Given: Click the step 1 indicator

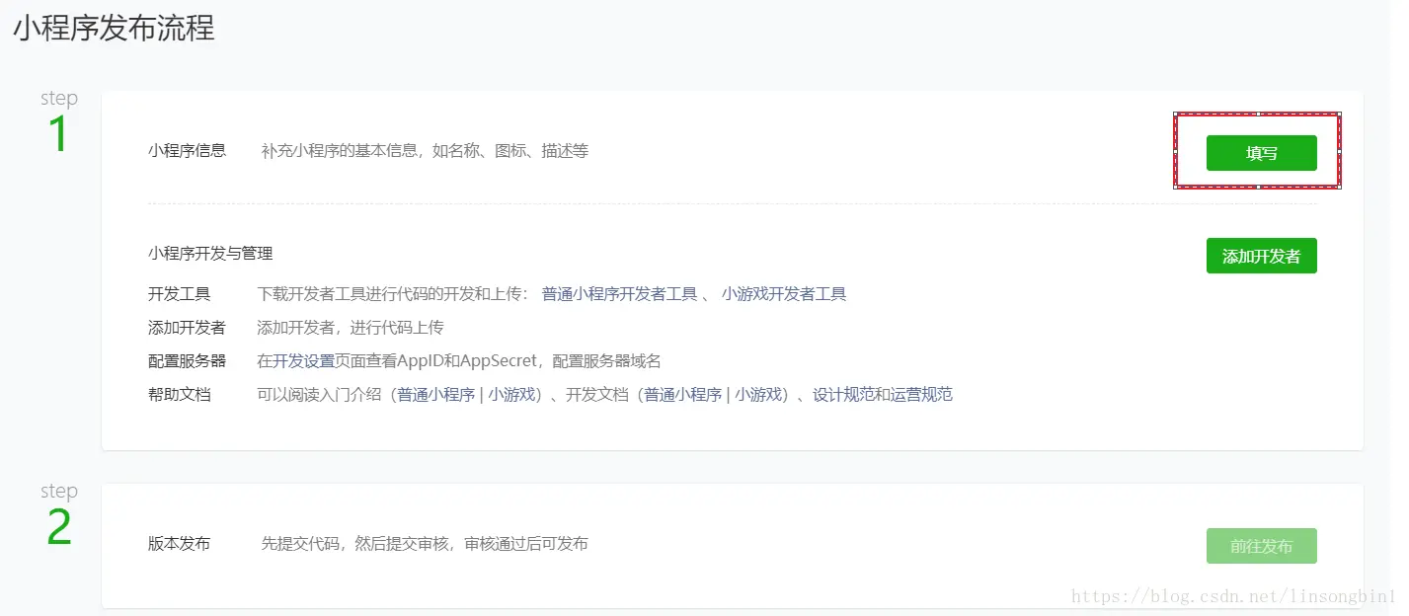Looking at the screenshot, I should 58,118.
